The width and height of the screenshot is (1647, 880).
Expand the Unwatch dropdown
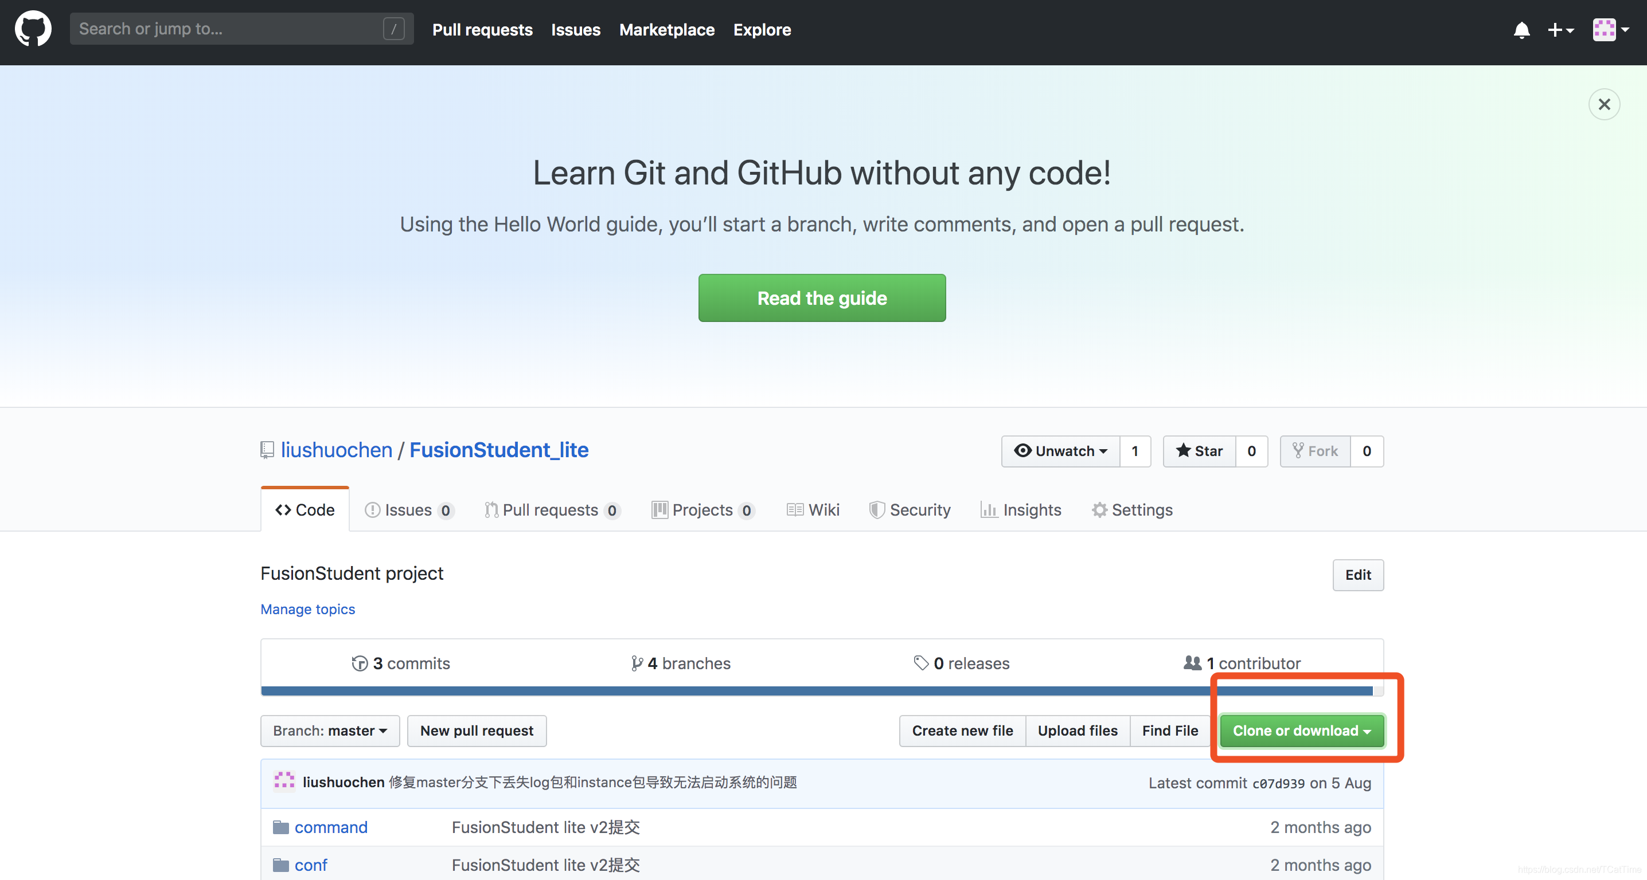(1060, 451)
